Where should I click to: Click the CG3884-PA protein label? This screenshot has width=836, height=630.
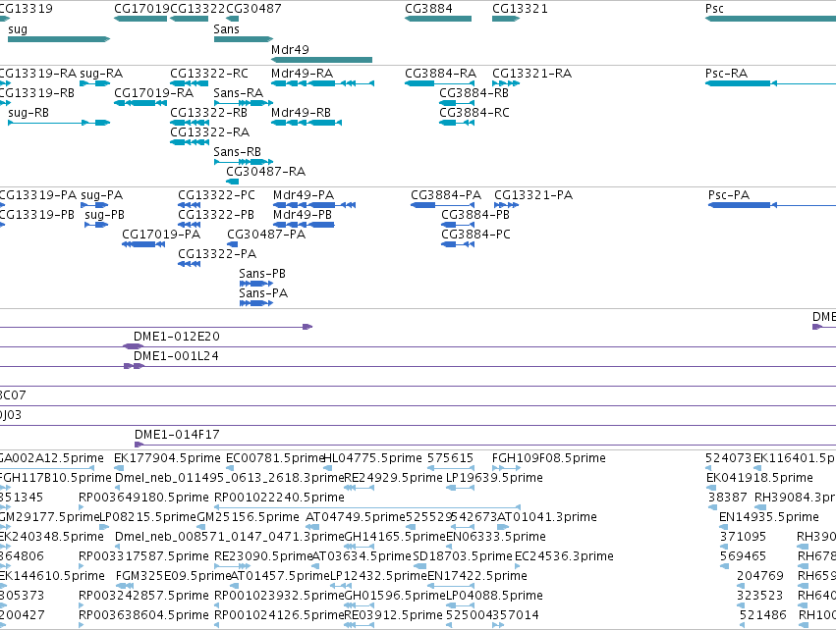tap(446, 195)
